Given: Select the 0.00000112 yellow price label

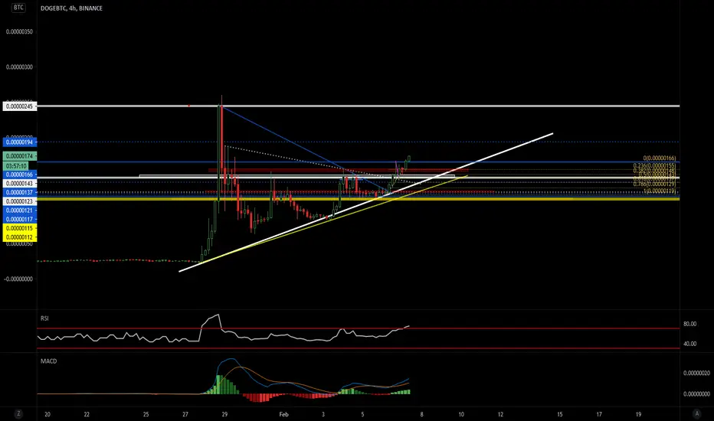Looking at the screenshot, I should [x=20, y=237].
